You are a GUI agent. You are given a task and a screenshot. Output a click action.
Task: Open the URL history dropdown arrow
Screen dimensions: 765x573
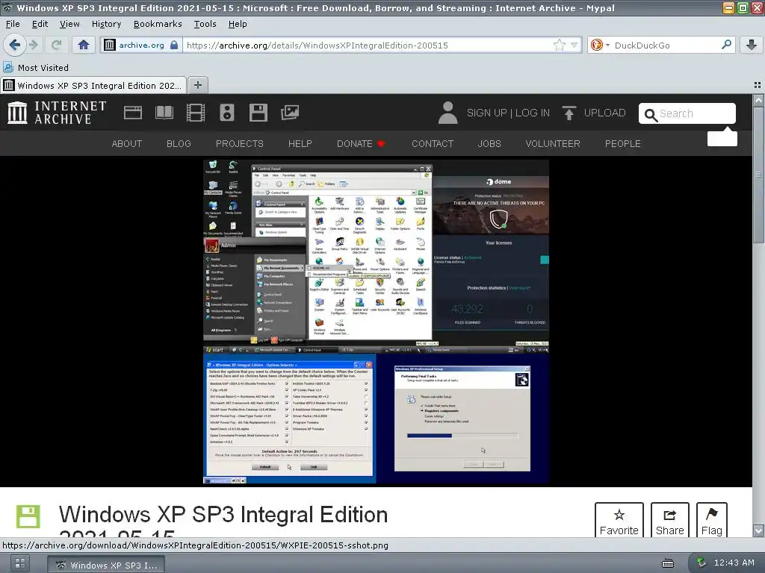[574, 46]
